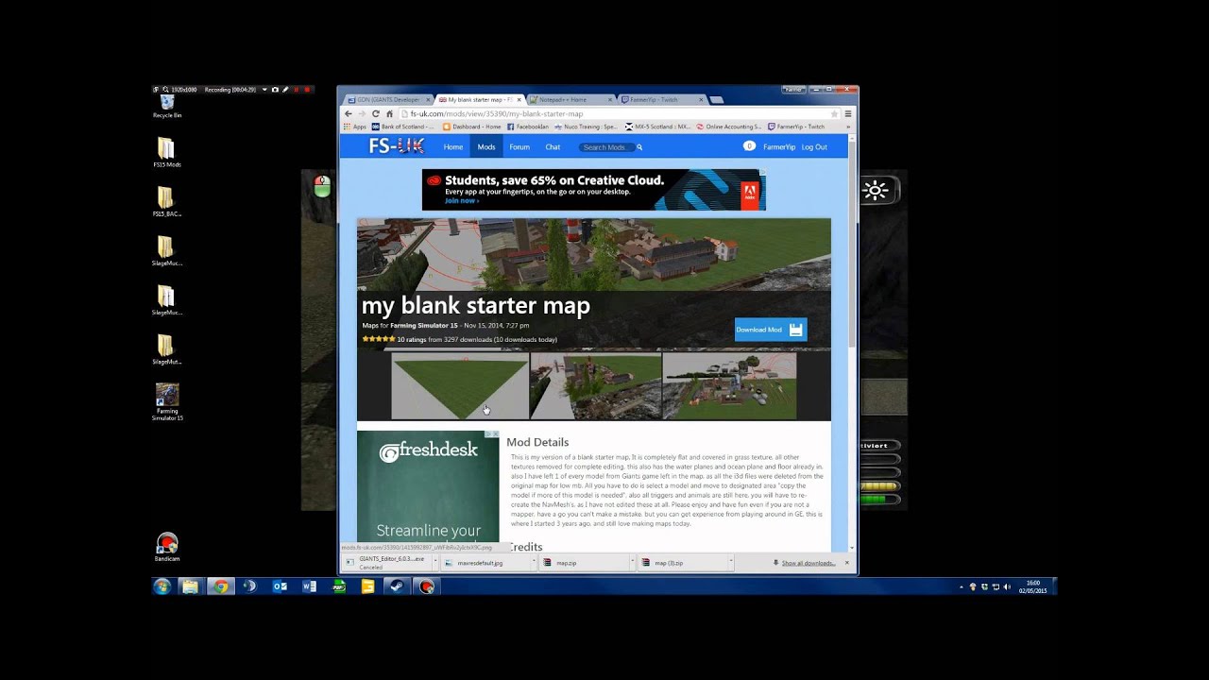Close the freshdesk ad with its X
This screenshot has height=680, width=1209.
pos(495,434)
